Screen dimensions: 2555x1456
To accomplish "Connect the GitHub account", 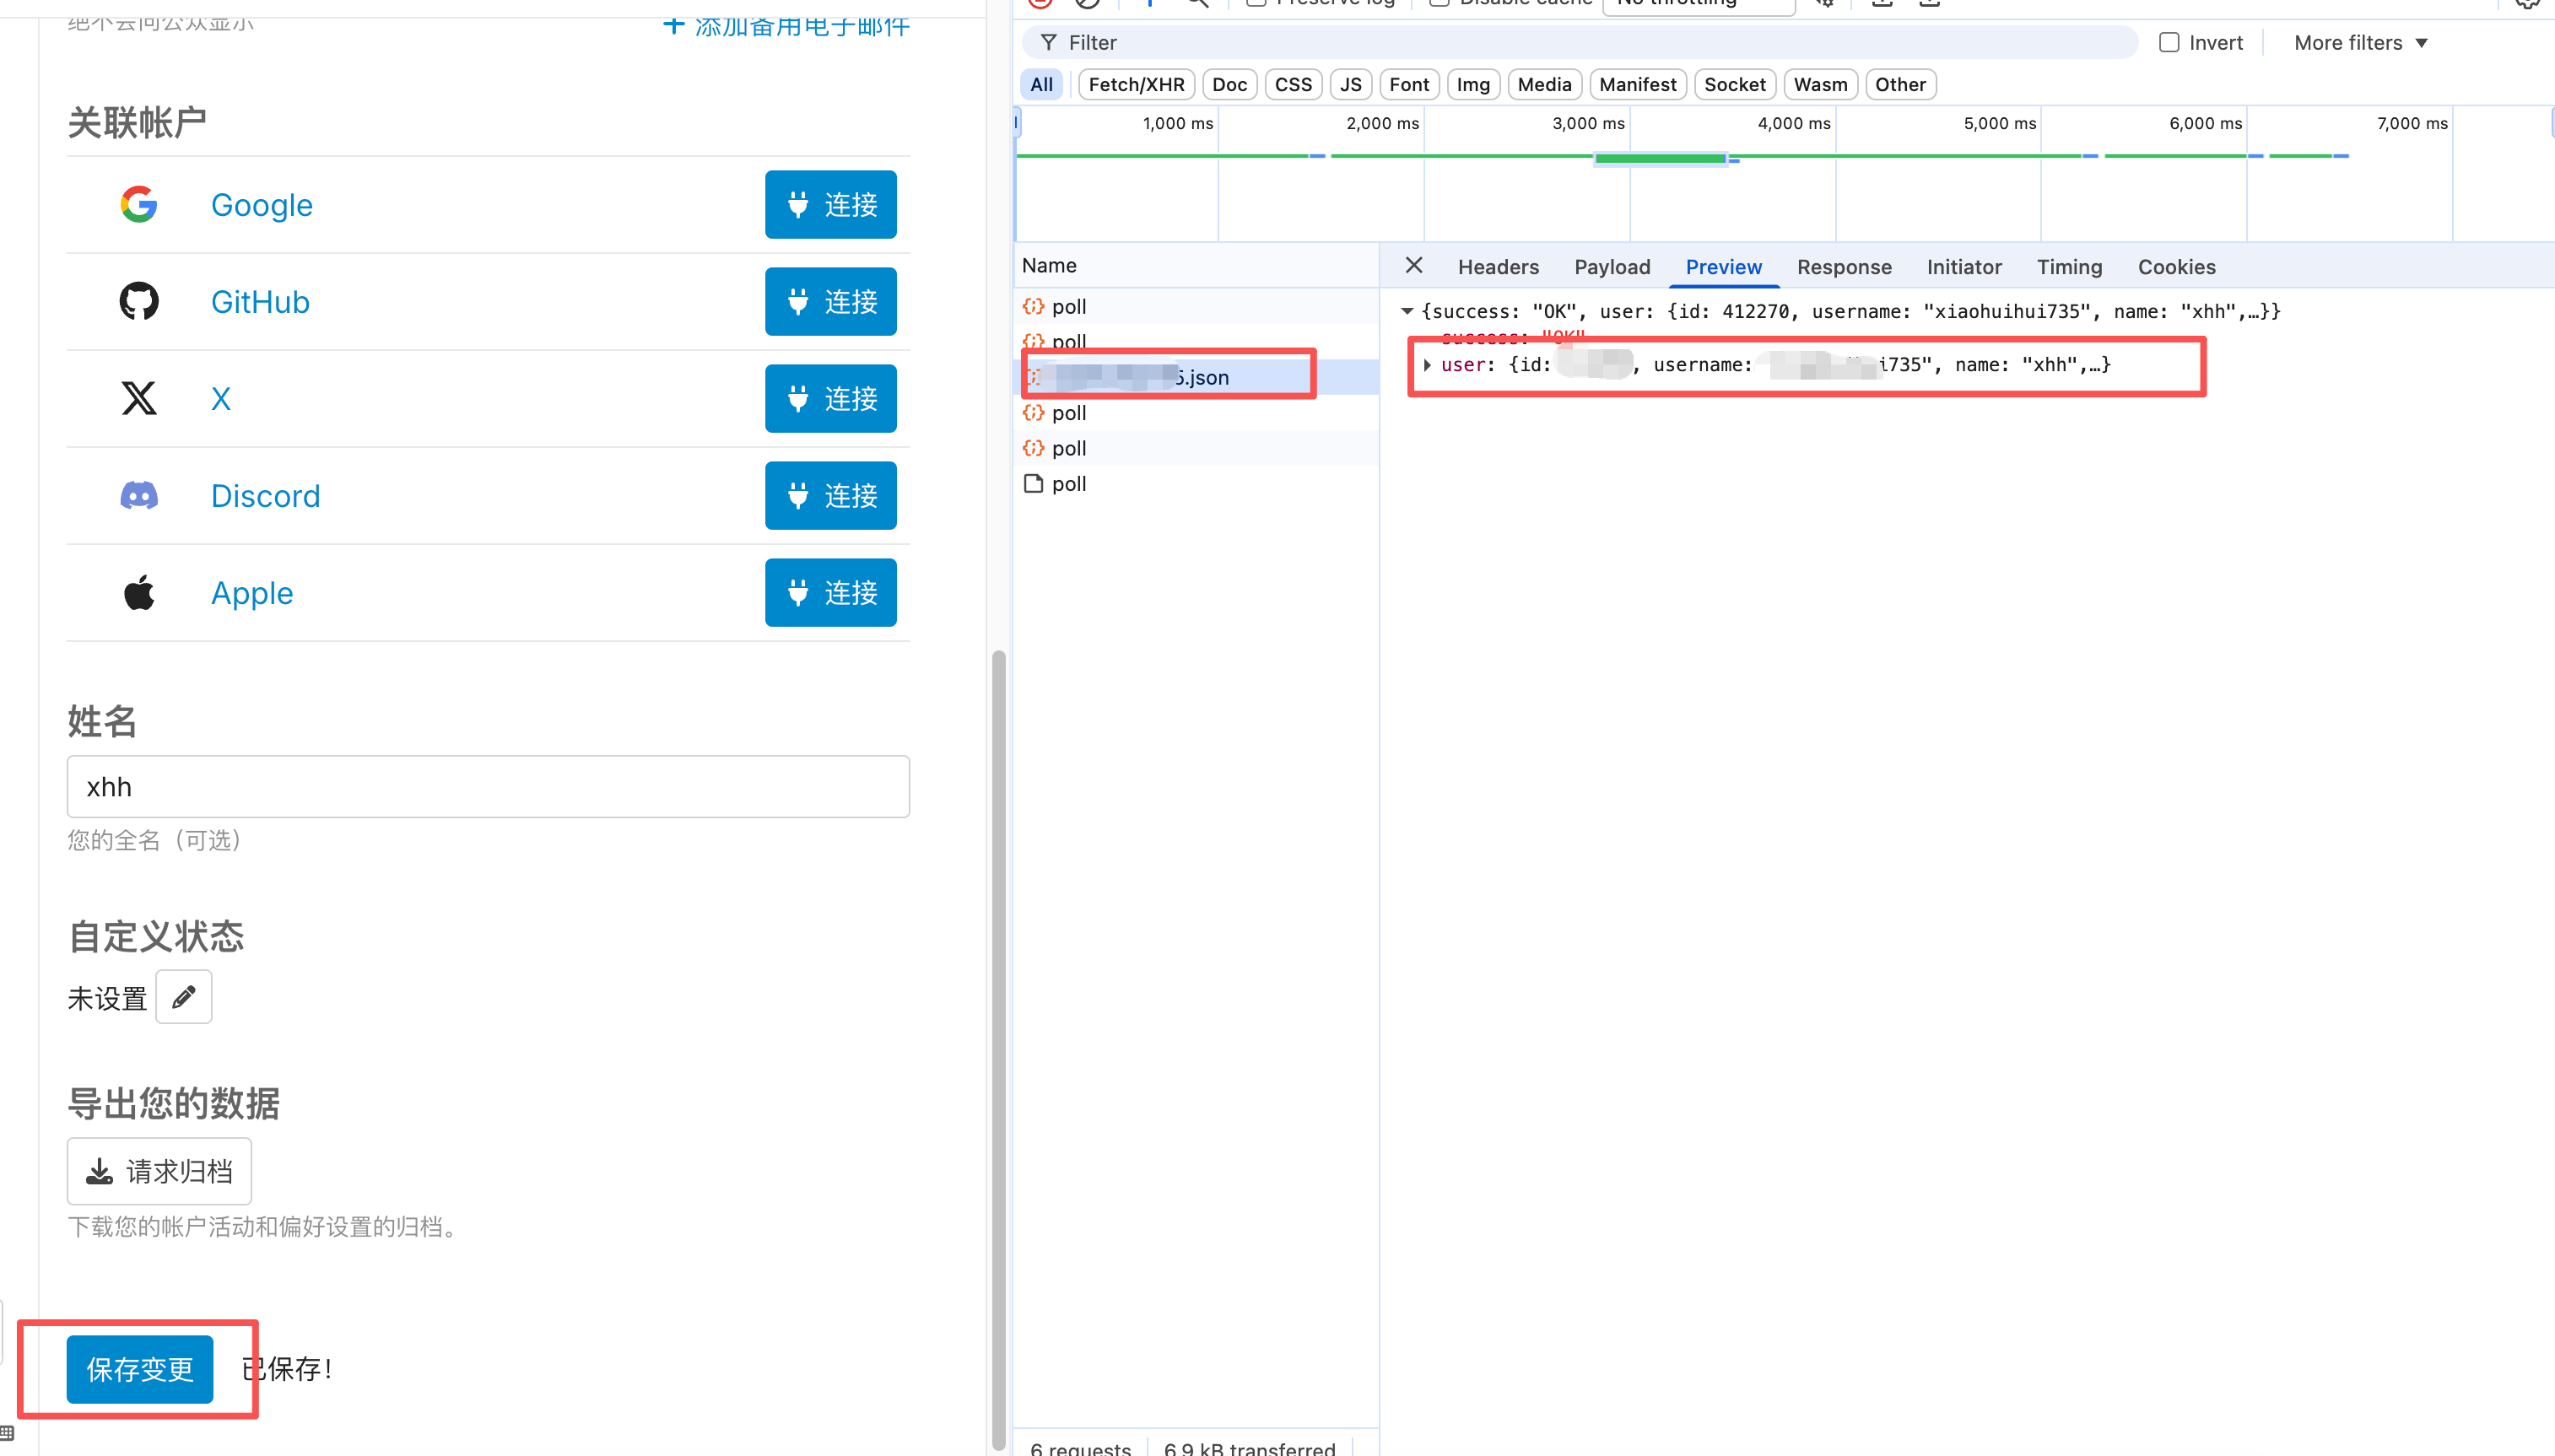I will 830,301.
